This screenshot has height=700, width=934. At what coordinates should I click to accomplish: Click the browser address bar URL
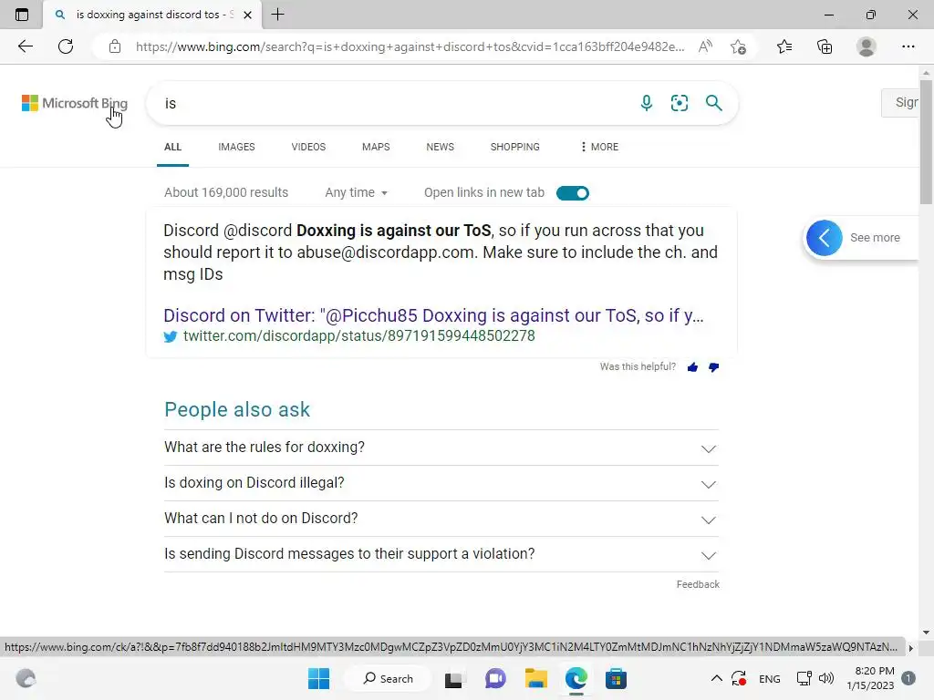(x=410, y=46)
